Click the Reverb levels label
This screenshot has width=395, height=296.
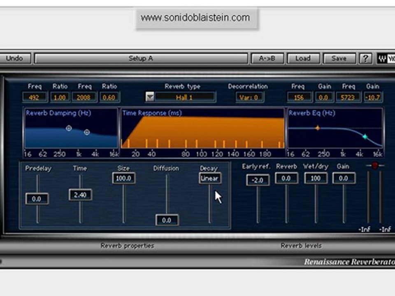point(301,246)
